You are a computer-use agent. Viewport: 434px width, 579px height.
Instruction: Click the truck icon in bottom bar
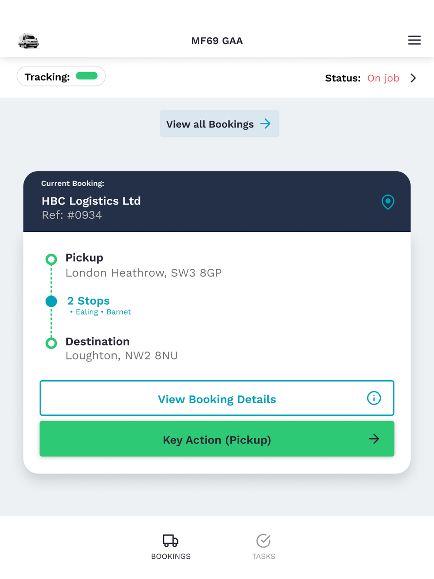point(171,540)
